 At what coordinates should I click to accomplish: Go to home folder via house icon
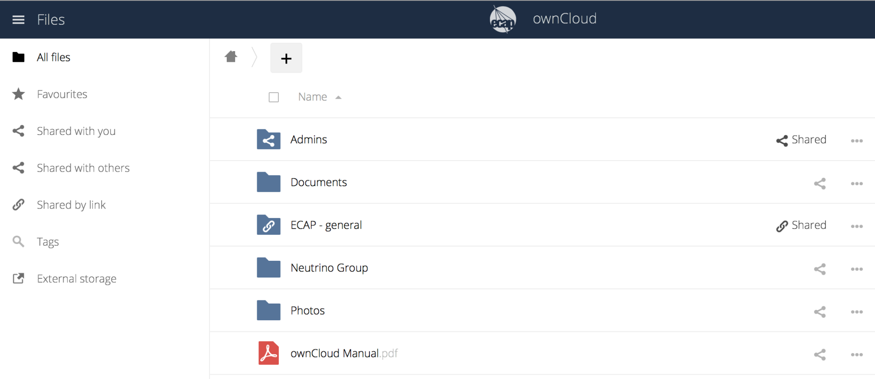tap(231, 57)
